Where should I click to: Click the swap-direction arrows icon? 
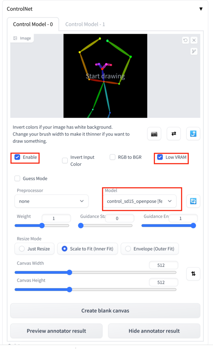pyautogui.click(x=174, y=134)
